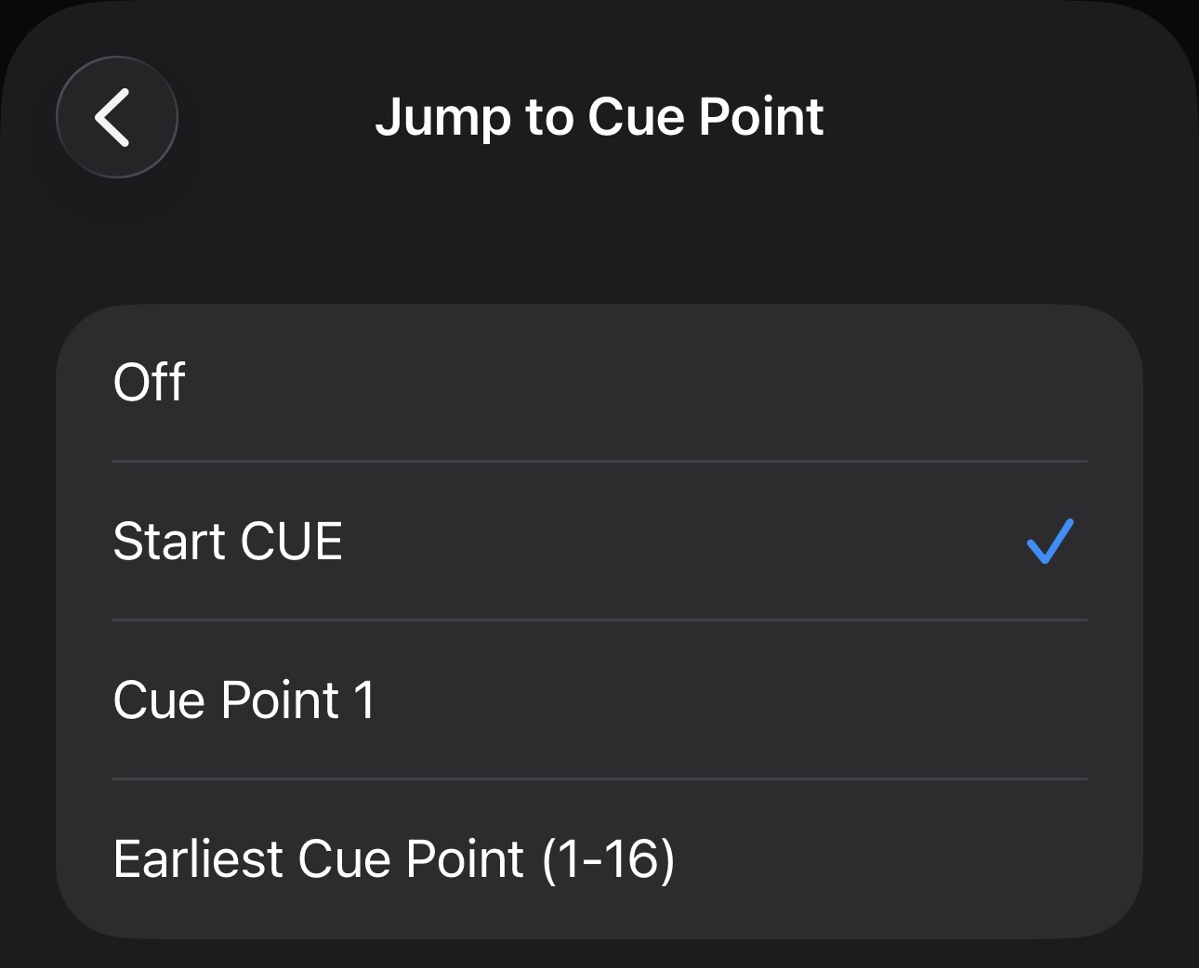Image resolution: width=1199 pixels, height=968 pixels.
Task: Select the Off option
Action: click(599, 382)
